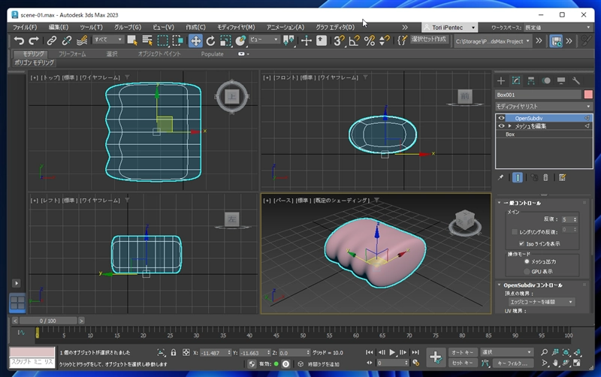Toggle the Selection Lock padlock icon
601x377 pixels.
tap(174, 352)
